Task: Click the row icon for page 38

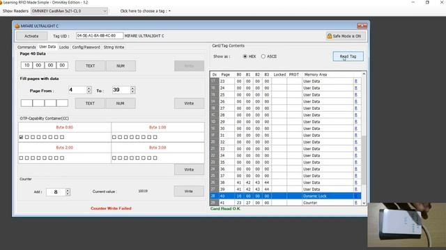Action: pos(356,183)
